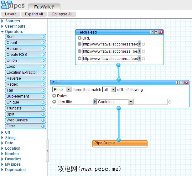The height and width of the screenshot is (176, 192).
Task: Expand the Favorites category
Action: click(x=2, y=159)
